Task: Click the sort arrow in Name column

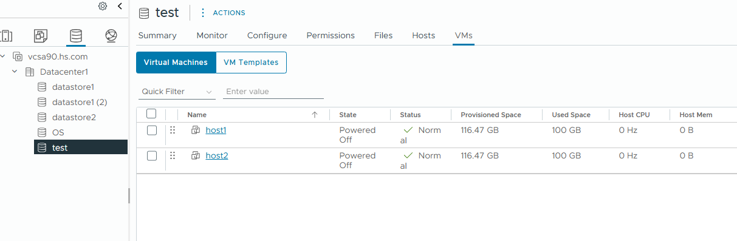Action: click(315, 115)
